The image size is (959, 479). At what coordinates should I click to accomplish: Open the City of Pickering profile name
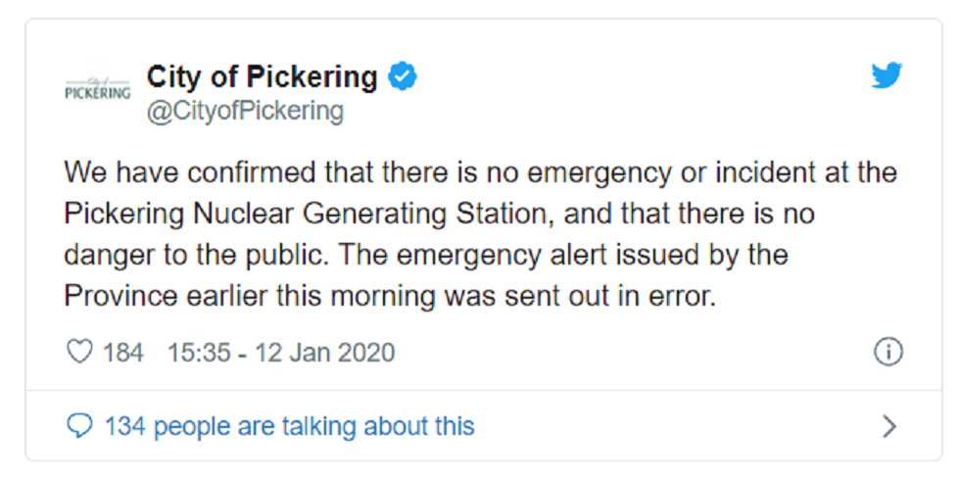coord(262,76)
